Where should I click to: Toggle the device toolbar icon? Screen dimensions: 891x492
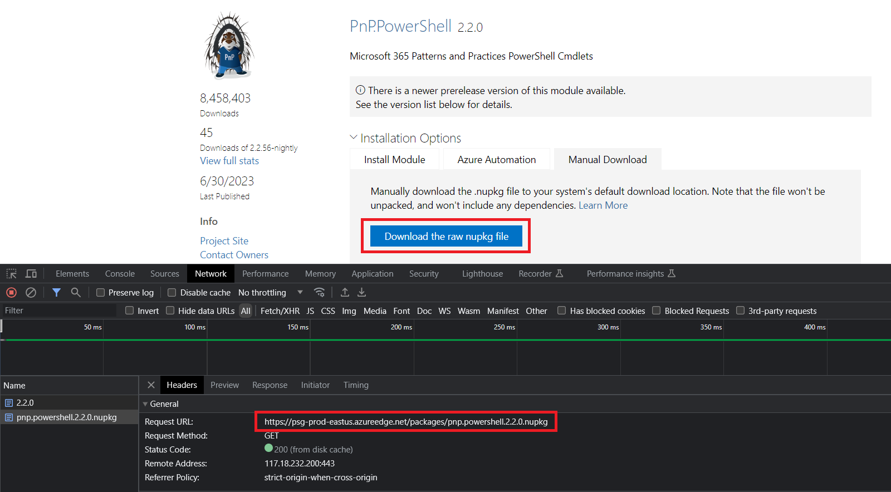point(31,274)
